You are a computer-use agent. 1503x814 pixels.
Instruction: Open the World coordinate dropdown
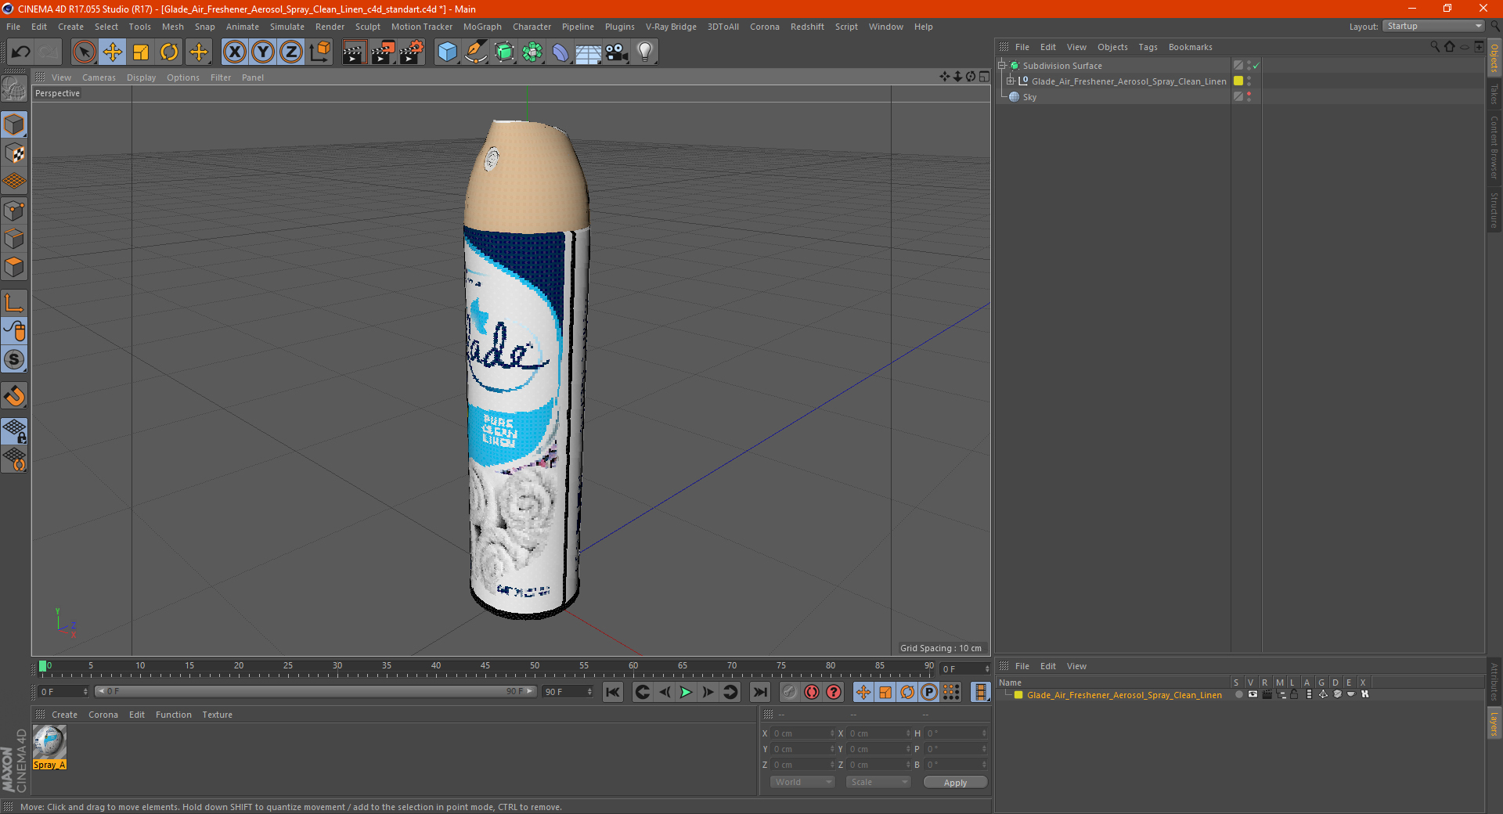(802, 782)
